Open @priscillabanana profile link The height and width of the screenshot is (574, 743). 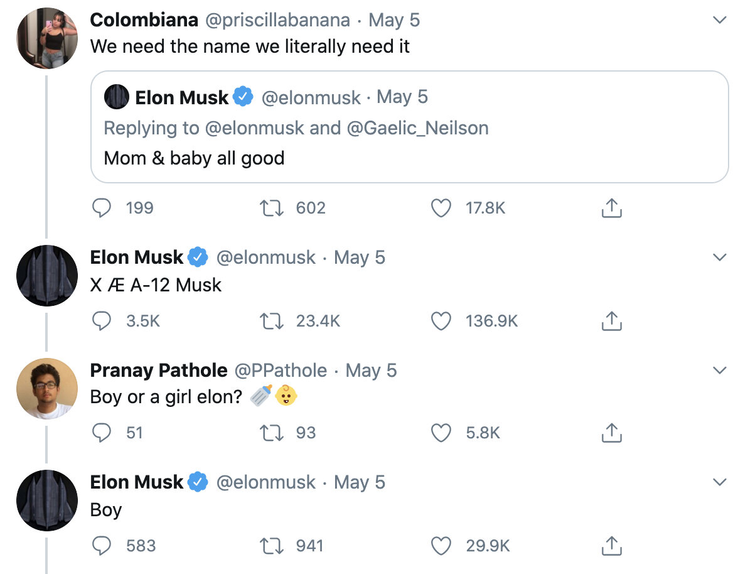click(277, 20)
